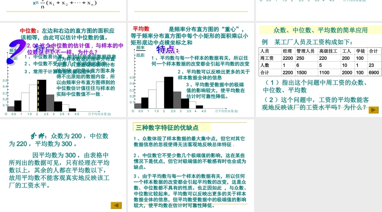382x212 pixels.
Task: Click the tallest black bar in the 平均数 histogram
Action: pyautogui.click(x=168, y=93)
